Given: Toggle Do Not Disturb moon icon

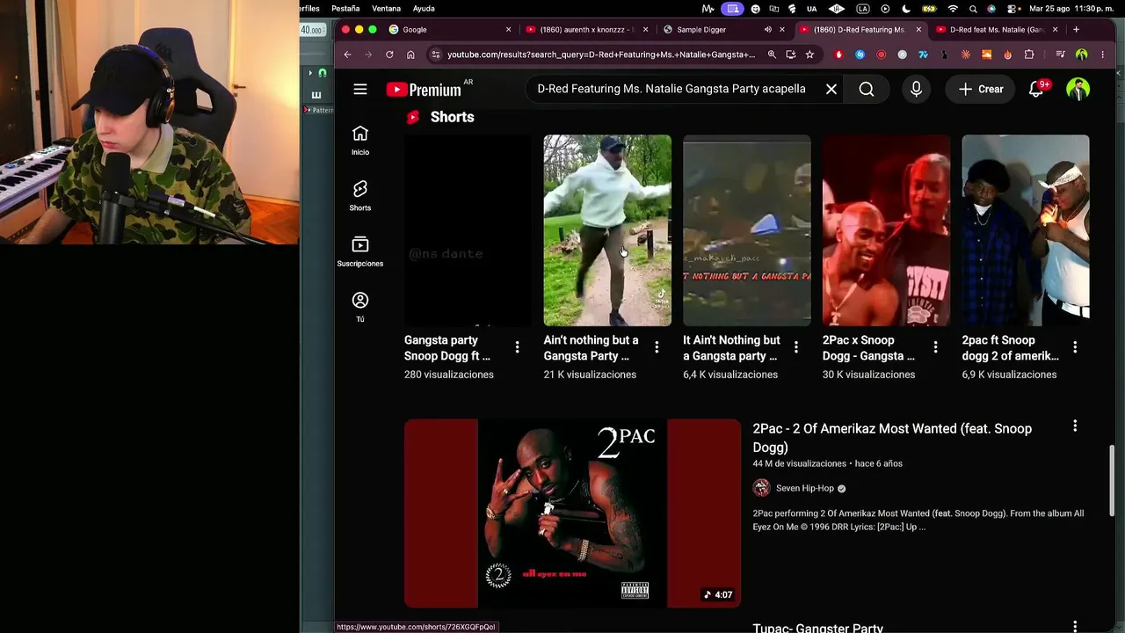Looking at the screenshot, I should (906, 9).
